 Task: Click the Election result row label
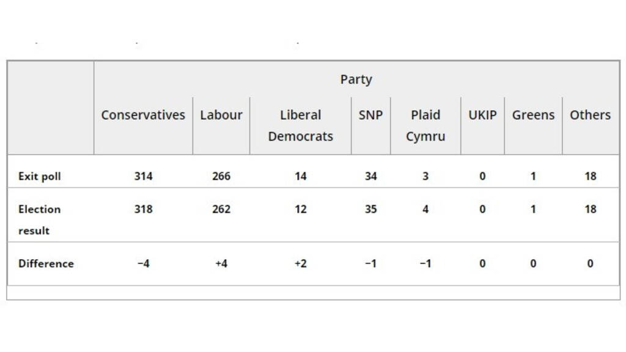(40, 219)
